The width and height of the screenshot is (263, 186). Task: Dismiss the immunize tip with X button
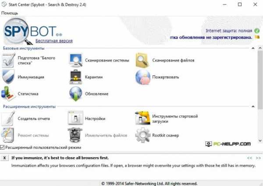(4, 157)
